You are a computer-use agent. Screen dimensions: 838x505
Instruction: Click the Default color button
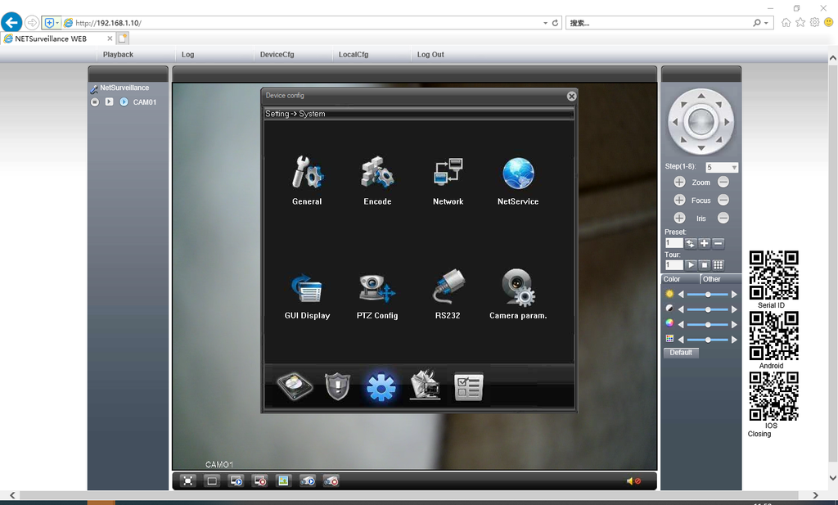point(681,353)
